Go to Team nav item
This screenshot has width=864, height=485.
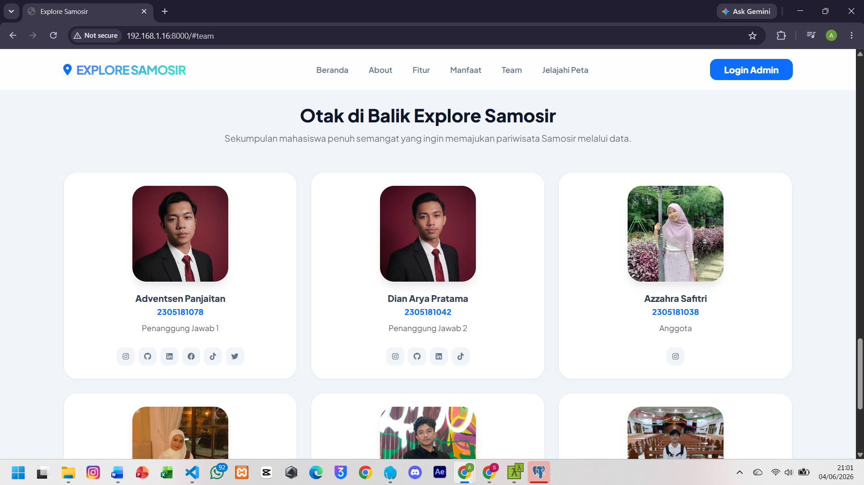point(511,70)
